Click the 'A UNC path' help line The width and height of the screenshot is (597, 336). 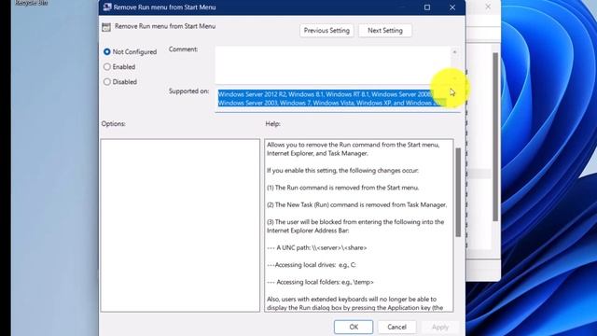click(317, 247)
